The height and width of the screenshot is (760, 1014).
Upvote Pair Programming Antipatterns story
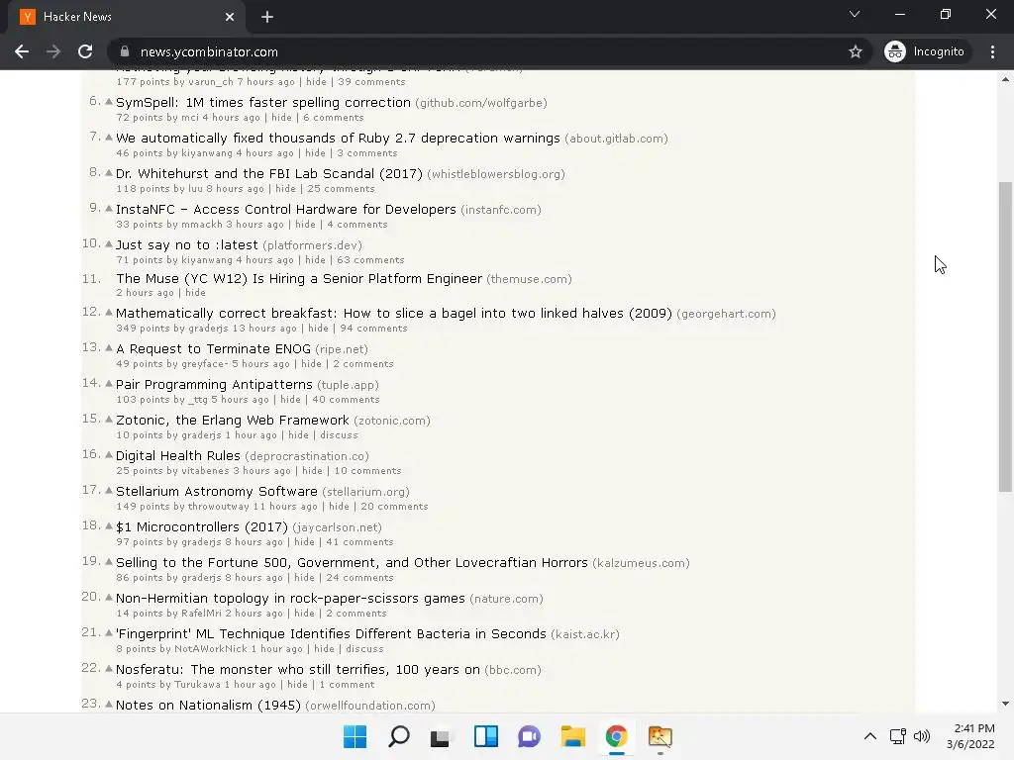109,383
